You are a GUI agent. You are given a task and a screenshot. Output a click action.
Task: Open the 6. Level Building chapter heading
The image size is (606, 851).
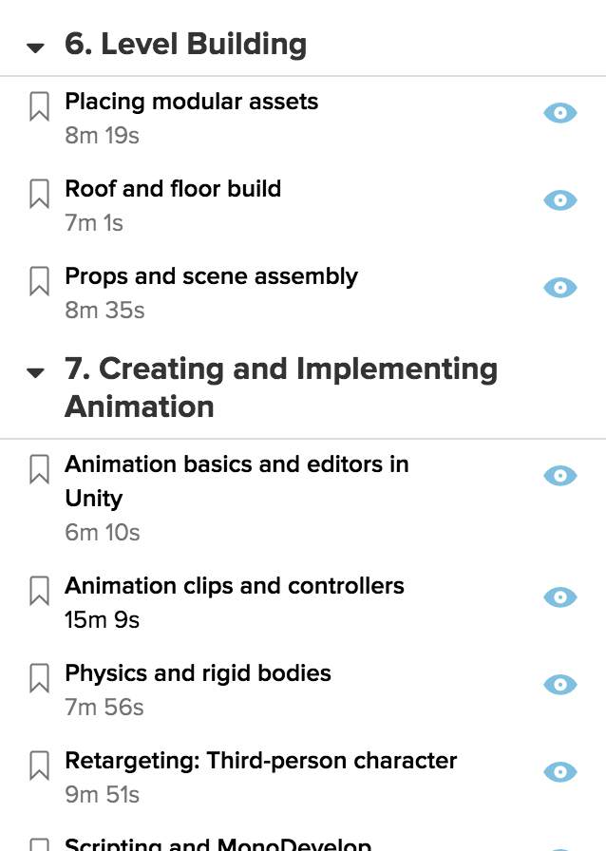186,45
